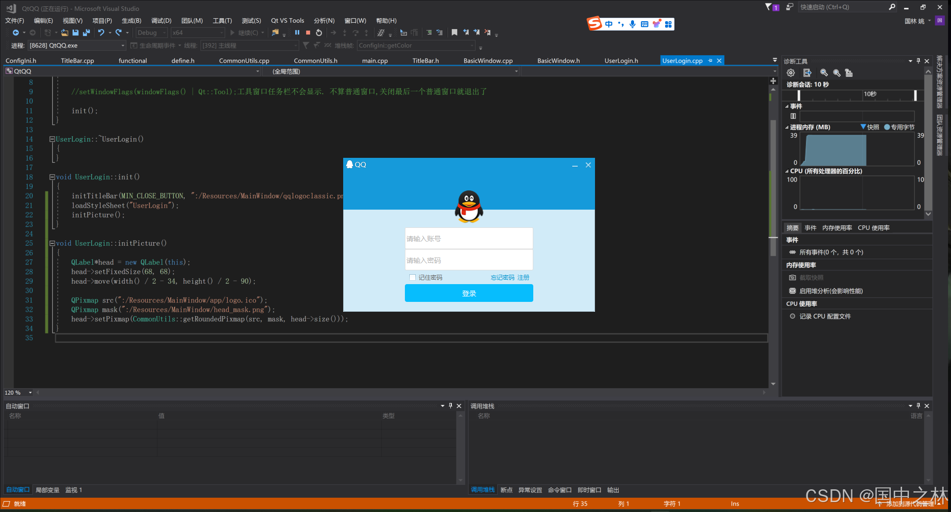Open the ConfigIni::getColor stack frame dropdown
The image size is (951, 512).
416,45
